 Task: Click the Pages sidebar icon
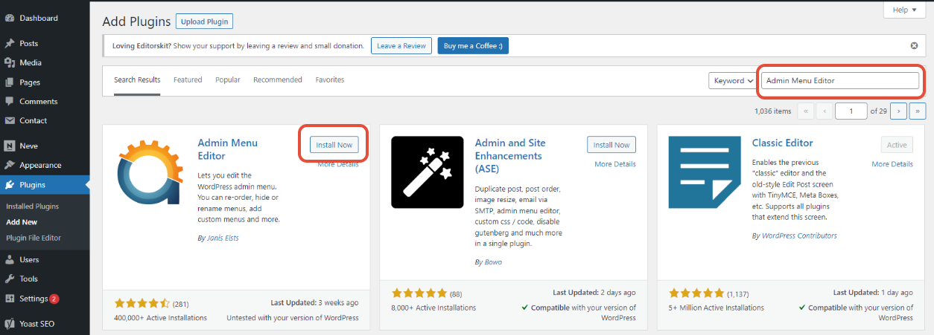(x=10, y=82)
